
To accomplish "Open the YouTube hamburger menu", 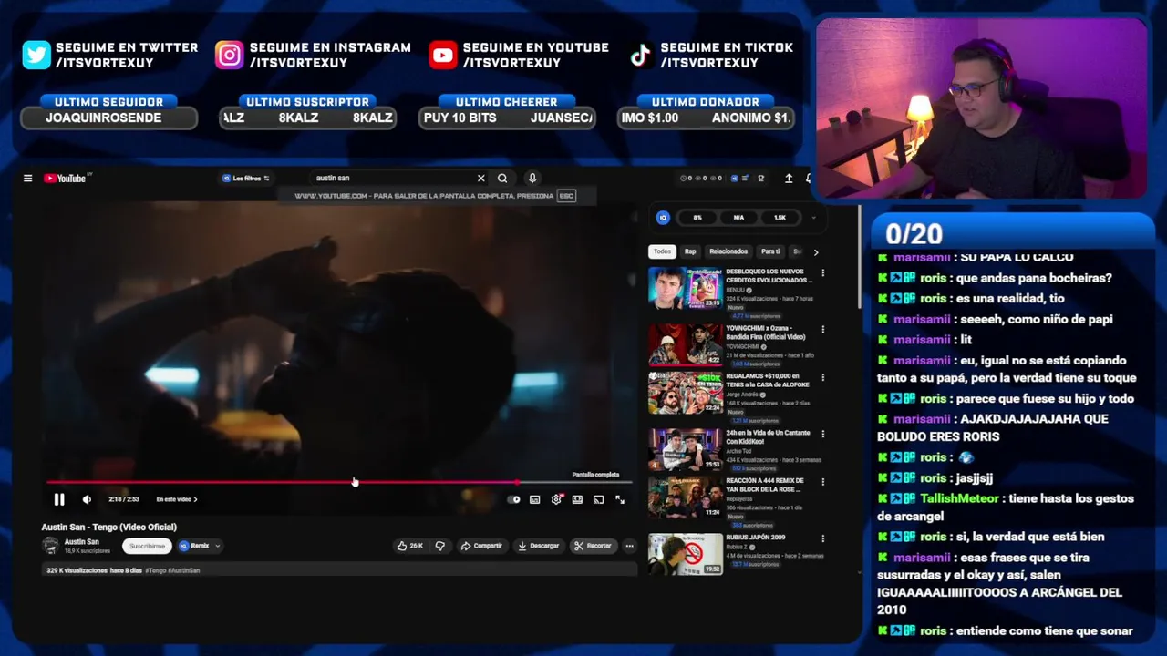I will click(x=27, y=179).
